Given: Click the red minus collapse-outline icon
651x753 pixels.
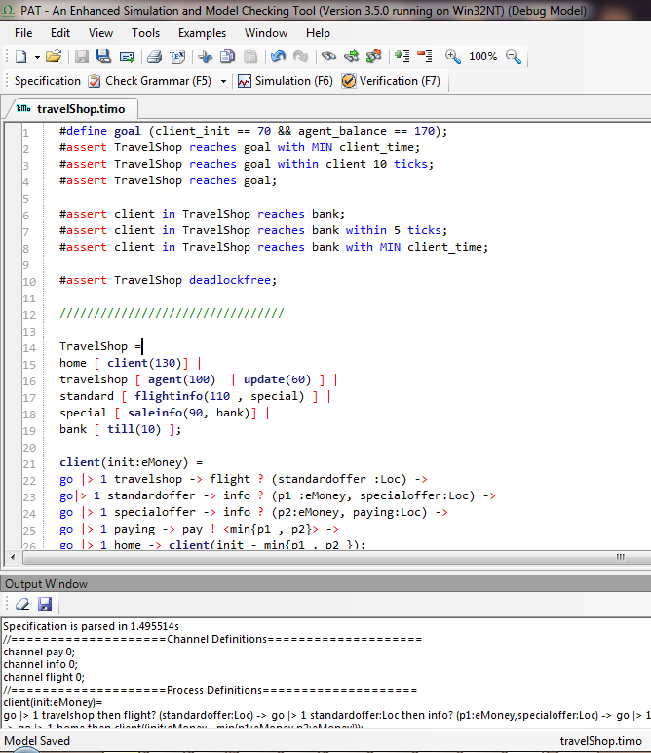Looking at the screenshot, I should 425,57.
